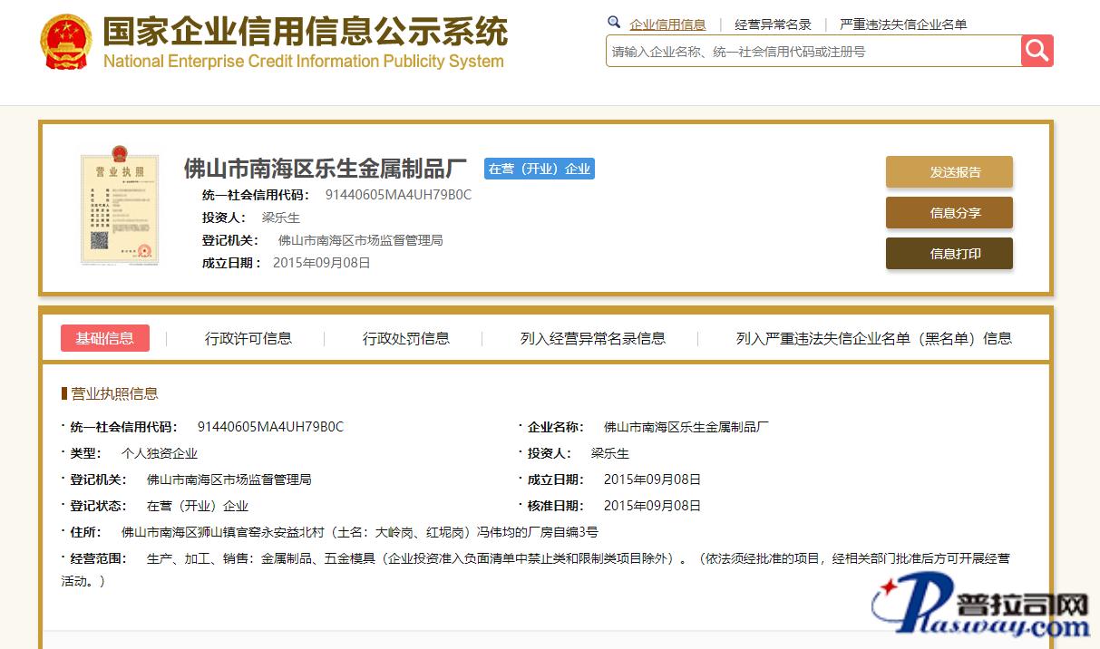This screenshot has height=649, width=1100.
Task: Select the 严重违法失信企业名单 search category
Action: (x=903, y=24)
